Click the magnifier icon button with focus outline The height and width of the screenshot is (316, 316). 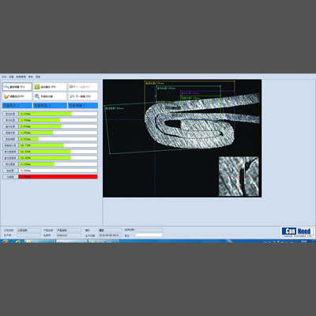[17, 87]
